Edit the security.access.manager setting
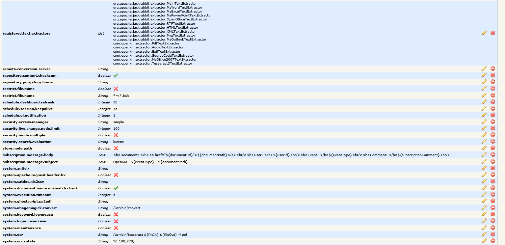This screenshot has width=505, height=245. tap(484, 122)
